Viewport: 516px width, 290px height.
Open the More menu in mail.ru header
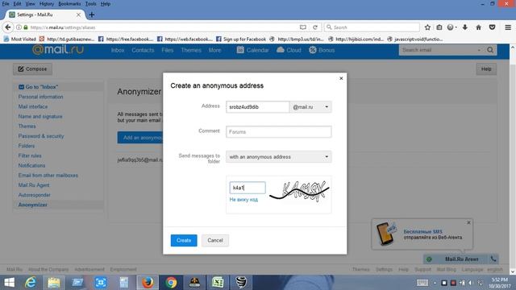coord(215,50)
